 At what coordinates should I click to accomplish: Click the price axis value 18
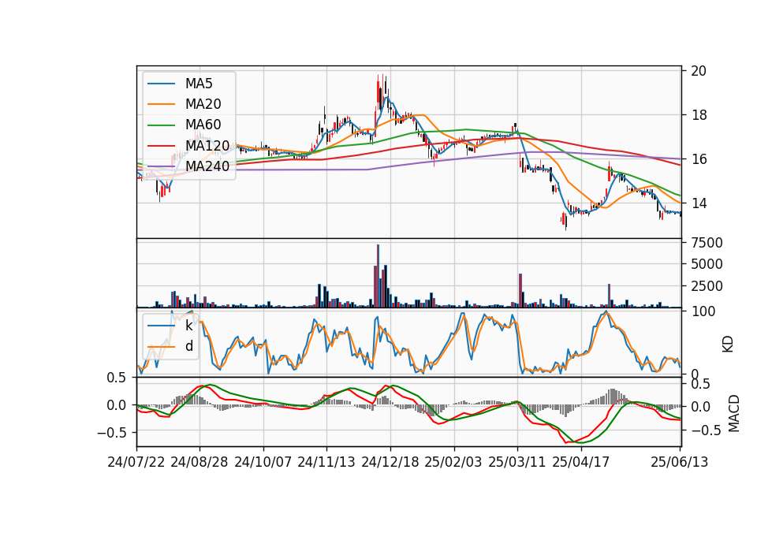699,115
